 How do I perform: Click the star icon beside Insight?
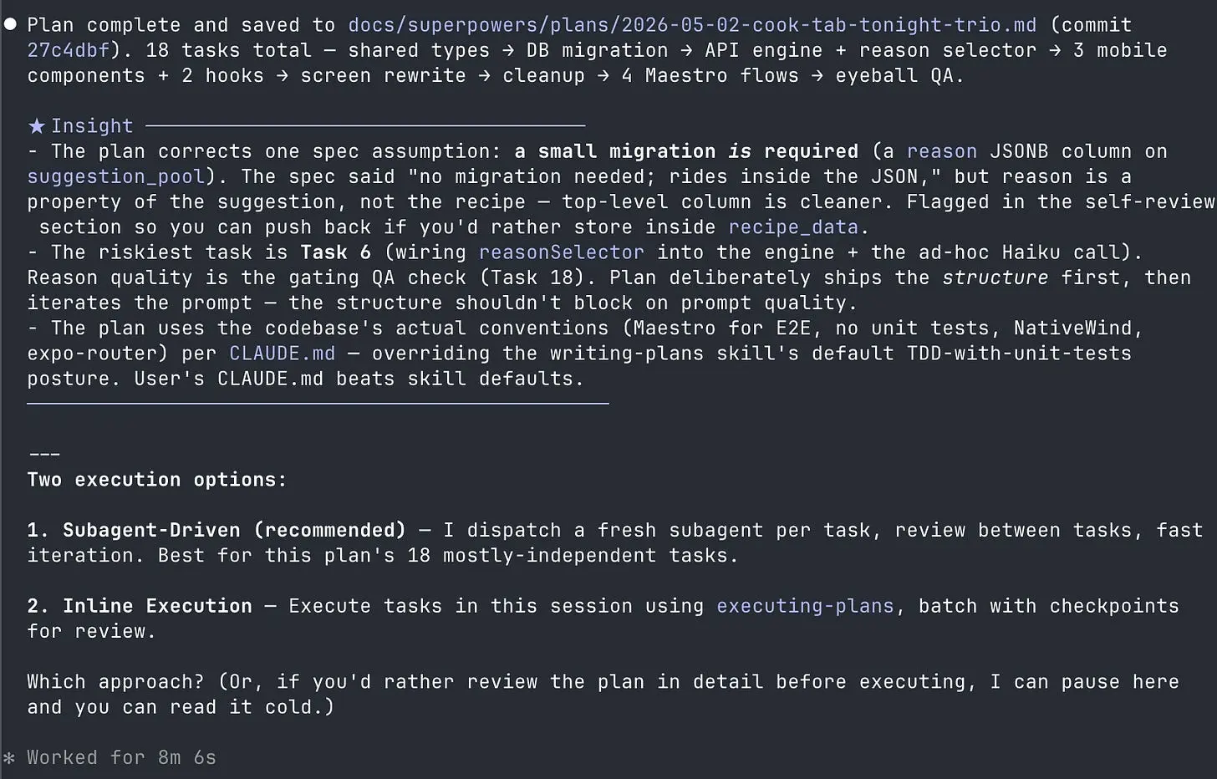point(36,126)
